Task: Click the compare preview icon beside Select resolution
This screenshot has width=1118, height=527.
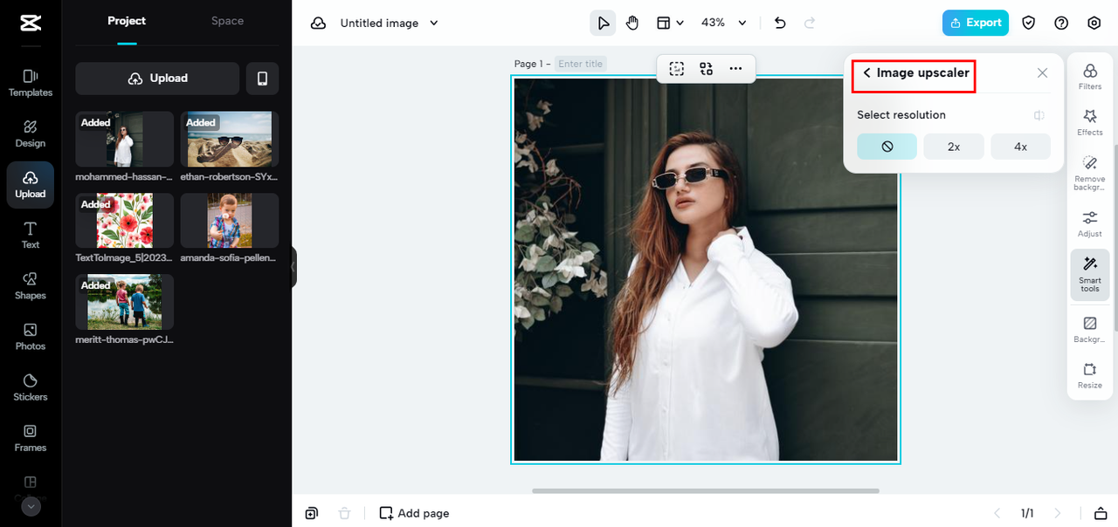Action: pos(1039,115)
